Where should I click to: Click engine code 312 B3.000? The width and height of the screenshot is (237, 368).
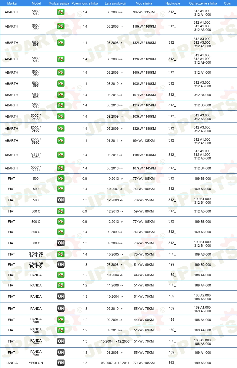(x=203, y=105)
